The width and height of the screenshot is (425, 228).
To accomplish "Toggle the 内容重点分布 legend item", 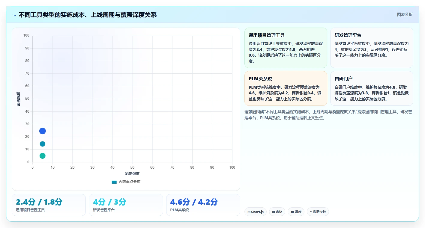I will pyautogui.click(x=126, y=182).
